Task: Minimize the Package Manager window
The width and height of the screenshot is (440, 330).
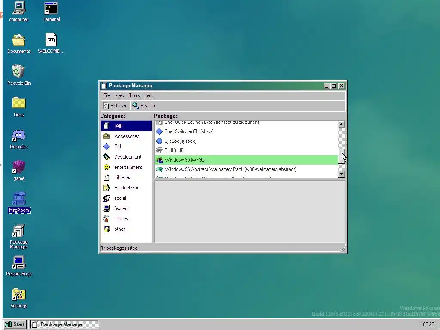Action: (x=327, y=86)
